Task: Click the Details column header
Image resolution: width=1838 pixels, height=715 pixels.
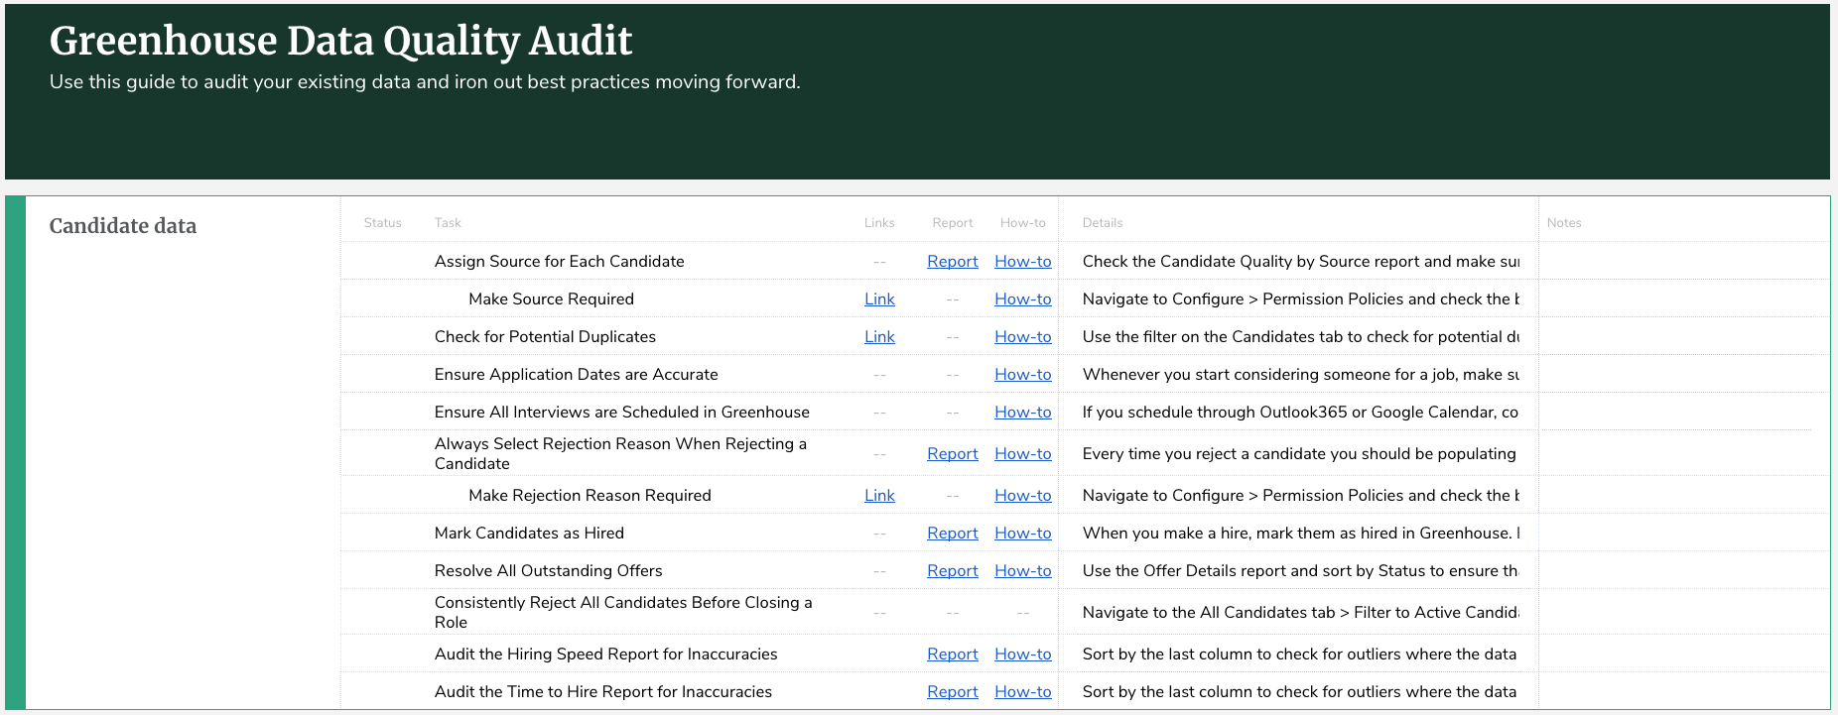Action: (1103, 223)
